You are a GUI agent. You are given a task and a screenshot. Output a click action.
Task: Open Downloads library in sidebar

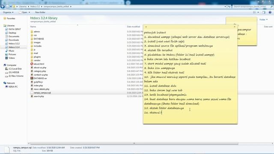(14, 40)
